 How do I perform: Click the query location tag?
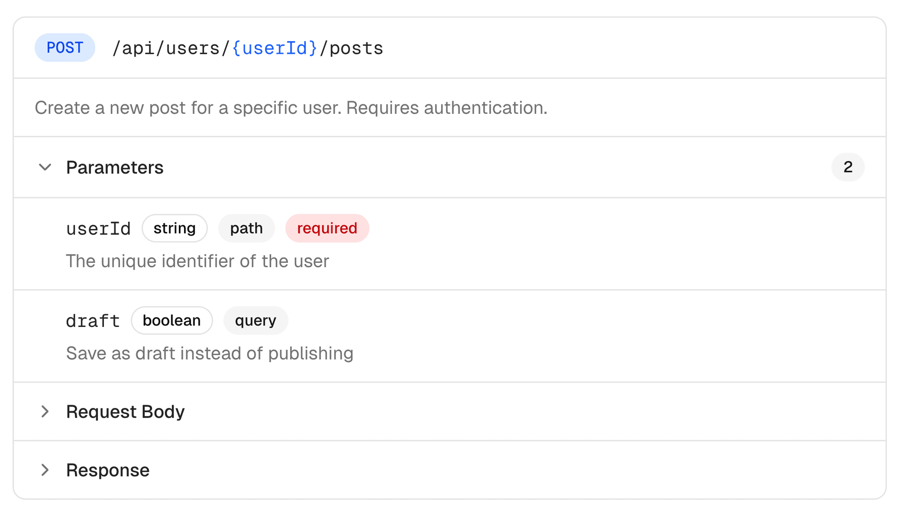tap(256, 321)
